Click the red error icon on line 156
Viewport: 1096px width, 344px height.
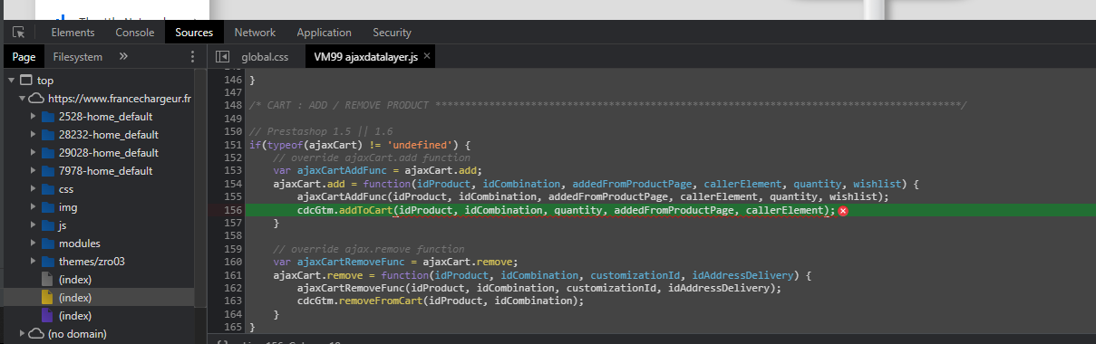tap(843, 210)
